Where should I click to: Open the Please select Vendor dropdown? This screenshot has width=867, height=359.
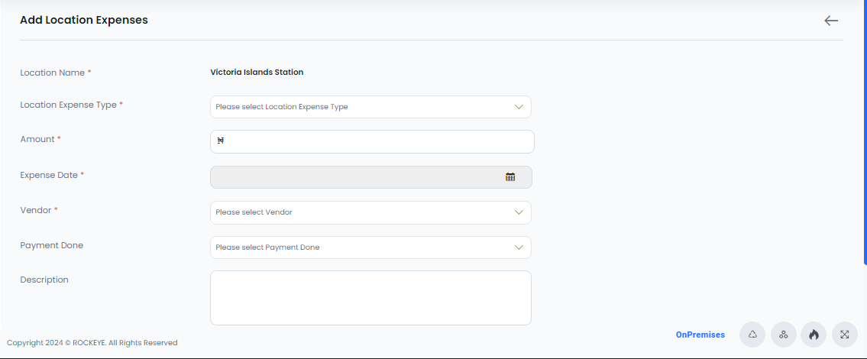370,212
